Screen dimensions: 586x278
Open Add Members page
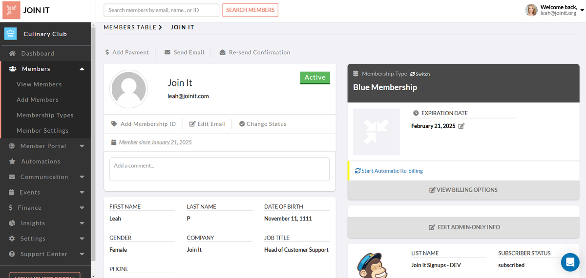coord(38,99)
